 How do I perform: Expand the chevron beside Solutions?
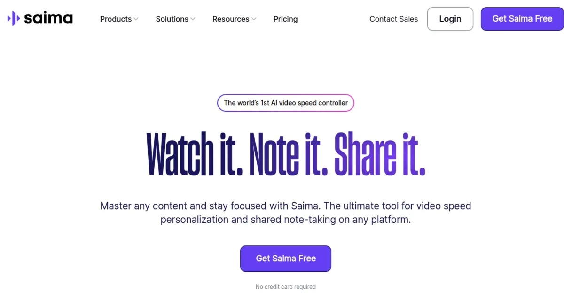[193, 19]
